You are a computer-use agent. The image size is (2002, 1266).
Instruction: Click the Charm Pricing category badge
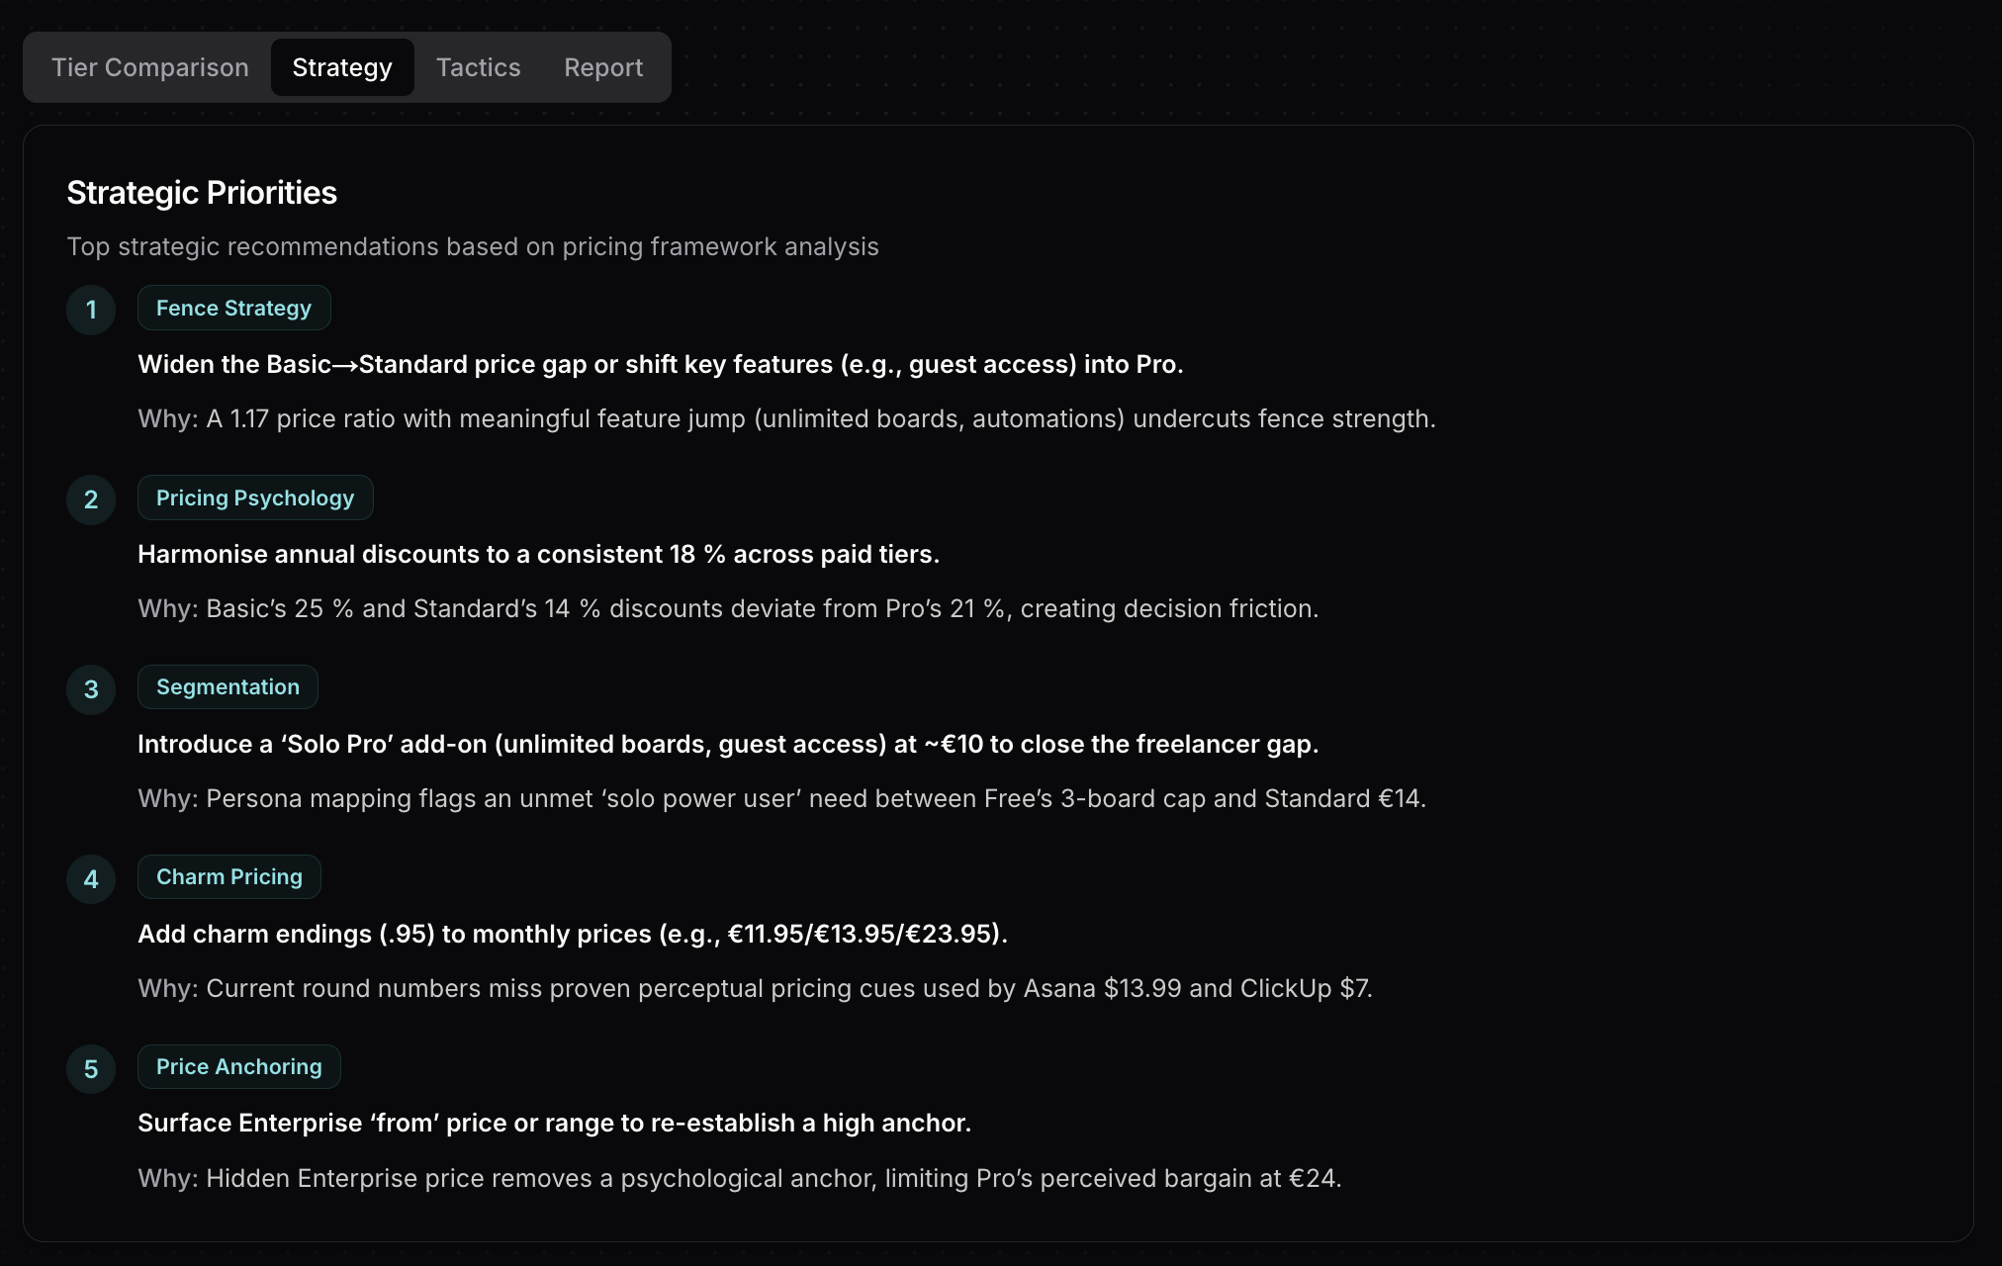pyautogui.click(x=228, y=876)
